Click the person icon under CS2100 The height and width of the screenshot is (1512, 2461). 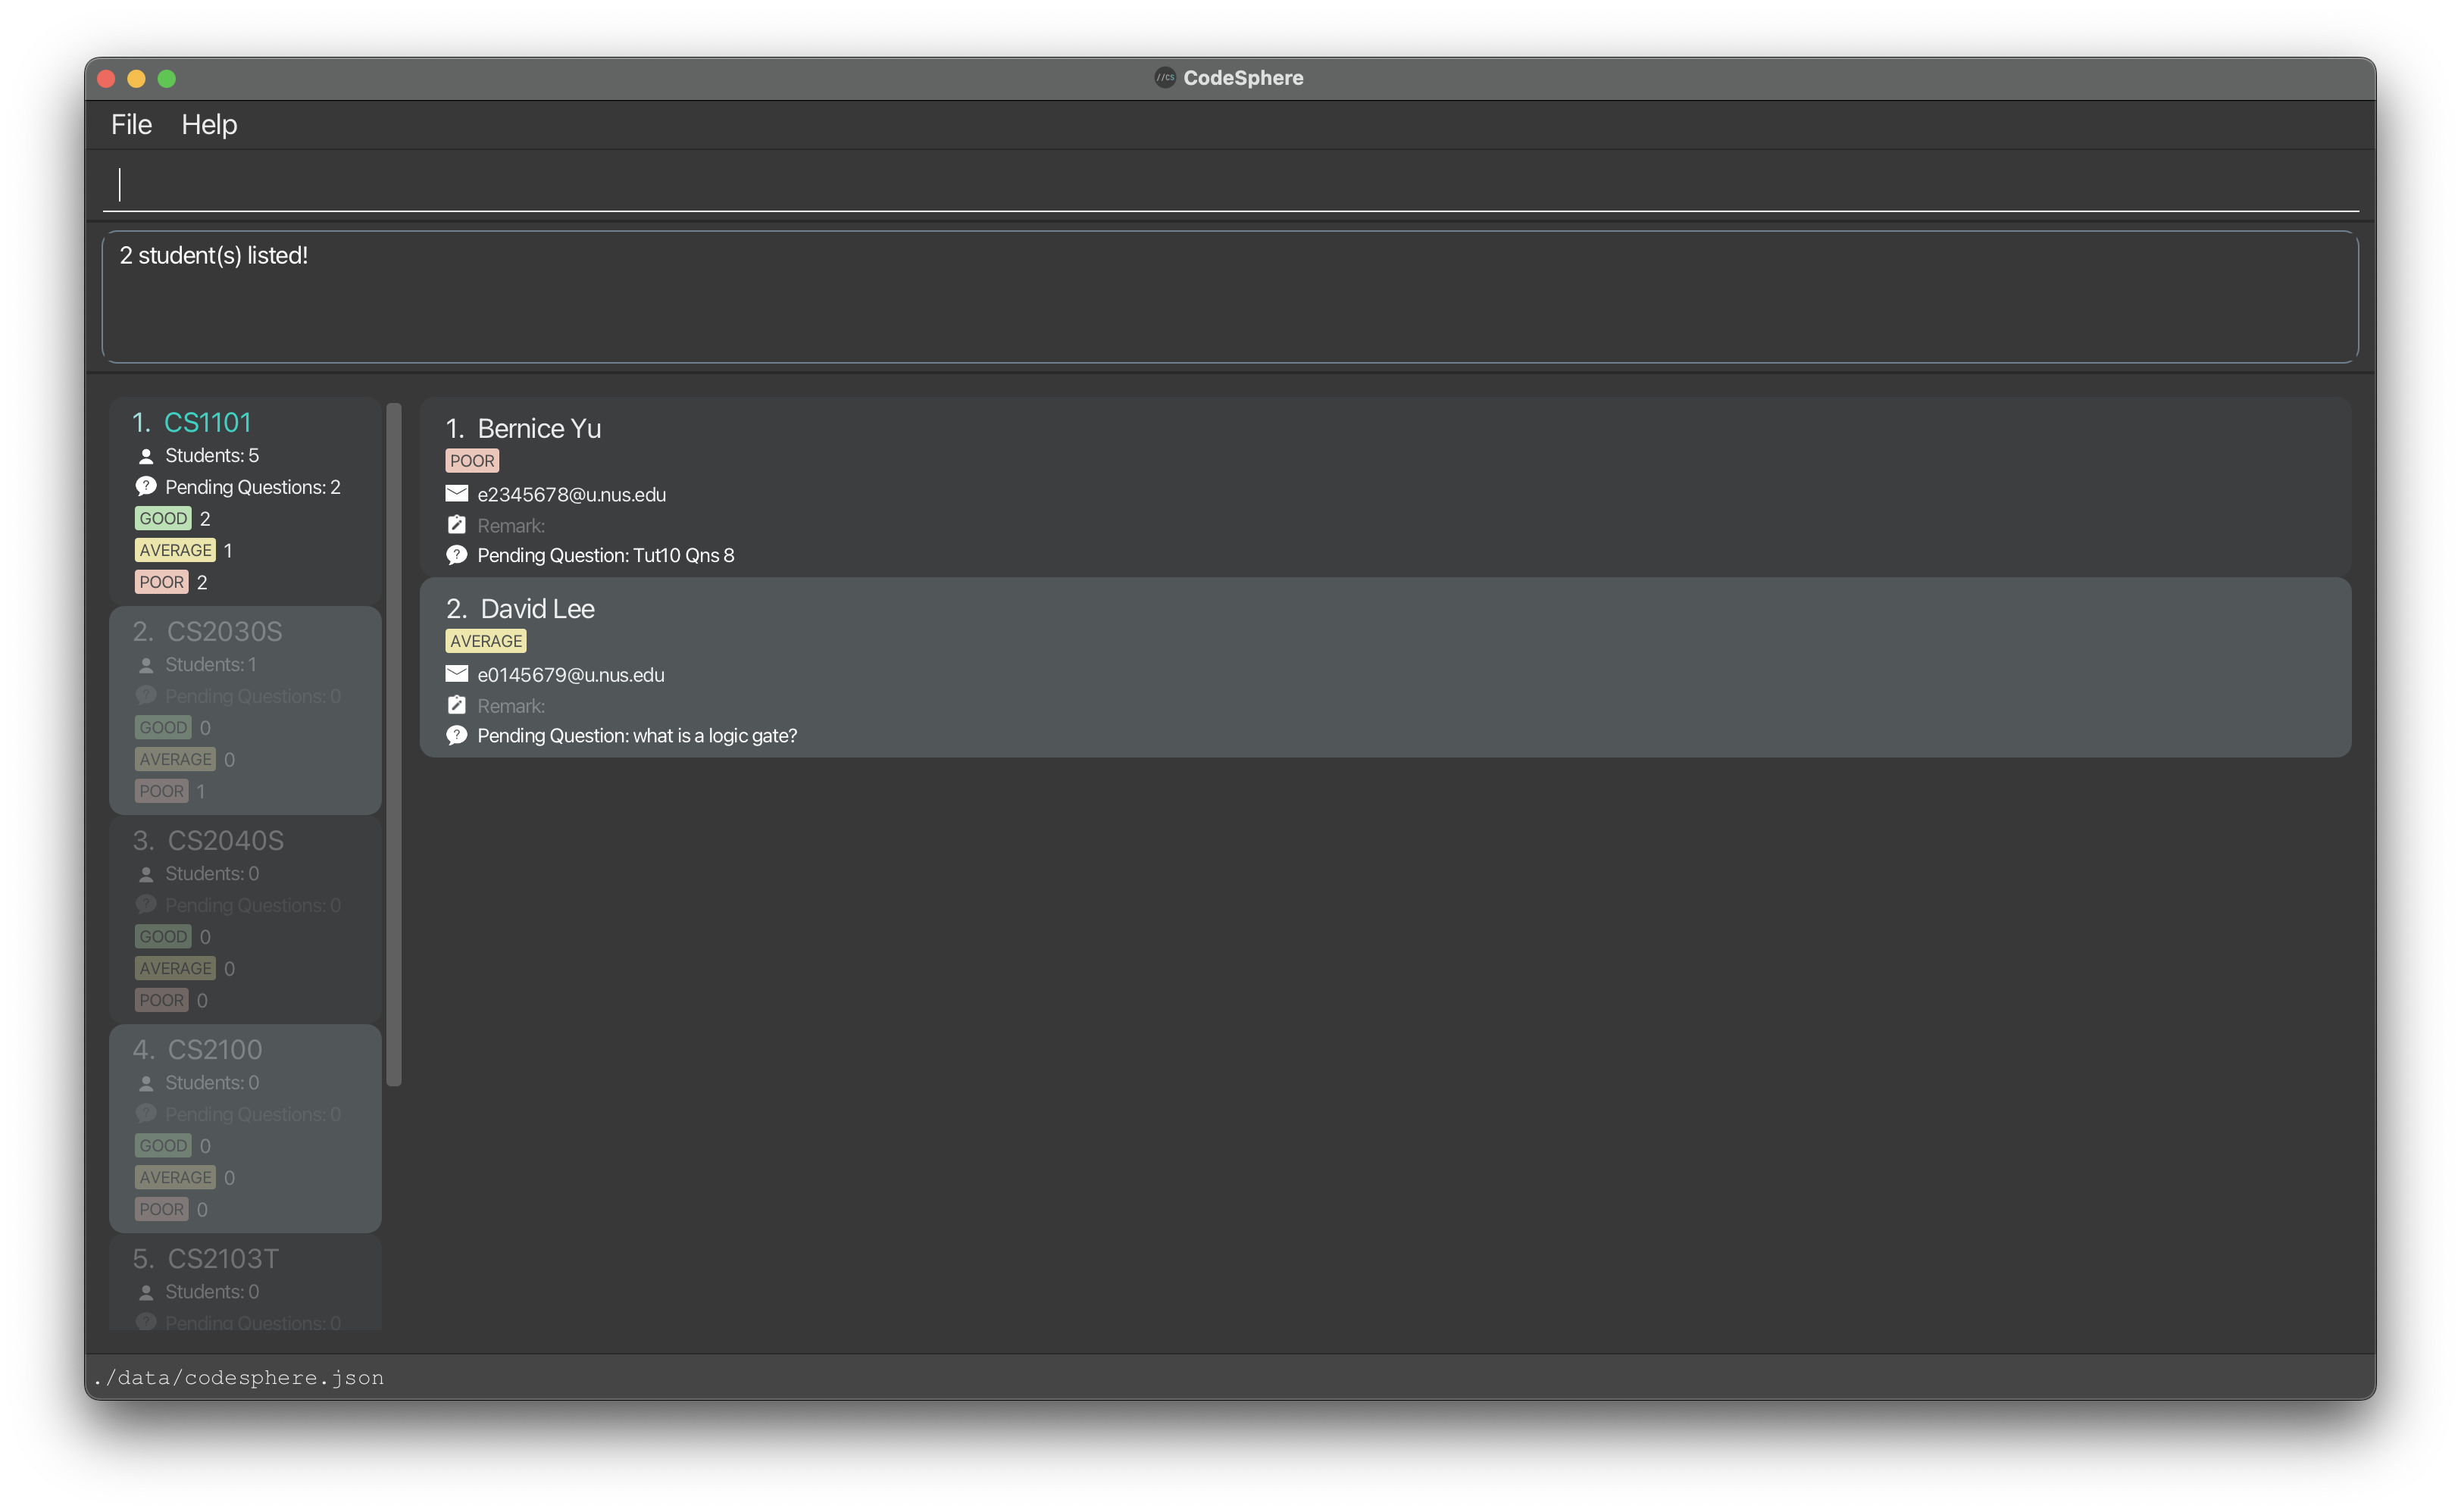[146, 1083]
